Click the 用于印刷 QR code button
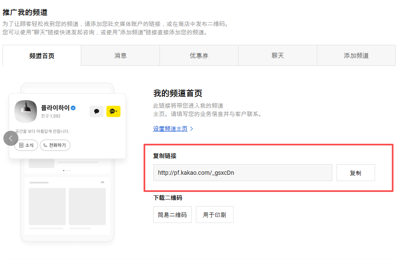The width and height of the screenshot is (396, 259). click(214, 215)
